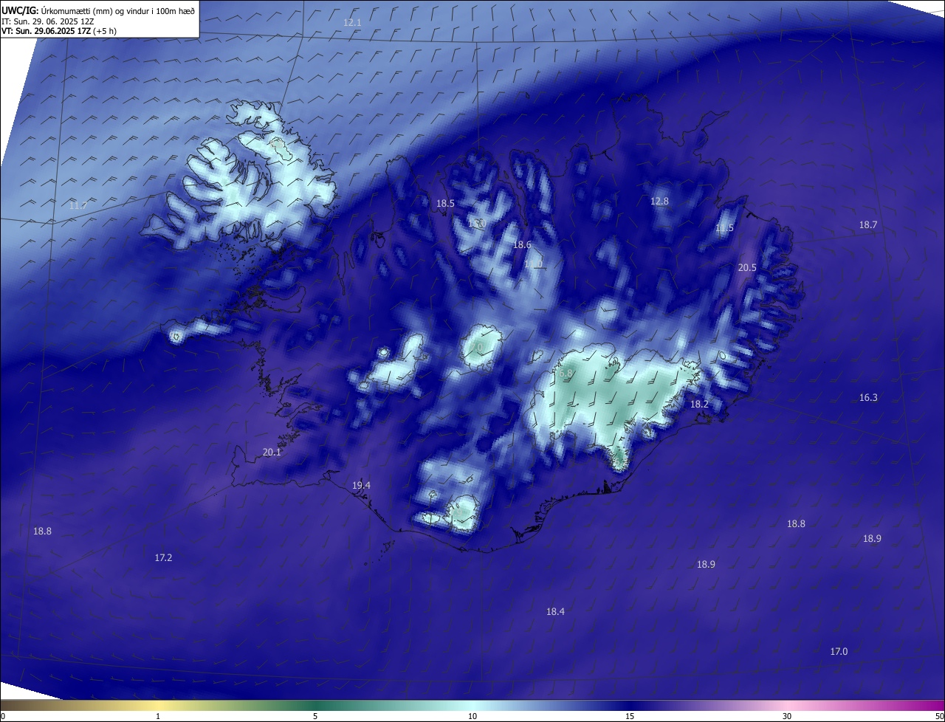Select the 20.5 value label
This screenshot has width=945, height=722.
pyautogui.click(x=747, y=268)
